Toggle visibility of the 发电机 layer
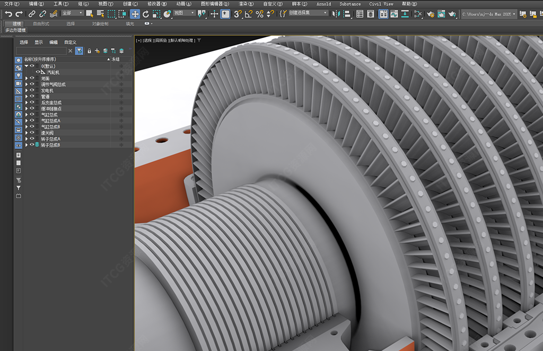The image size is (543, 351). (32, 91)
